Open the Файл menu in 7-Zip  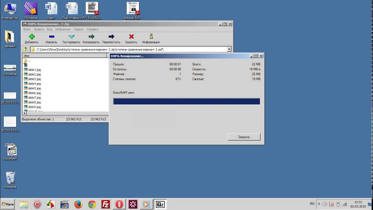27,29
